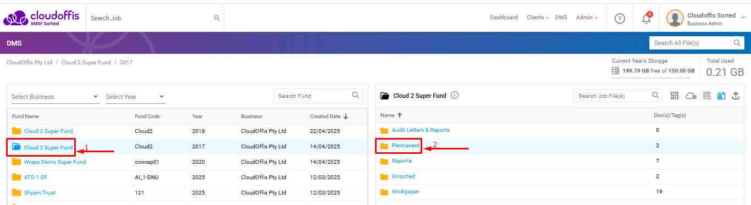751x205 pixels.
Task: Go to Dashboard
Action: pyautogui.click(x=504, y=18)
